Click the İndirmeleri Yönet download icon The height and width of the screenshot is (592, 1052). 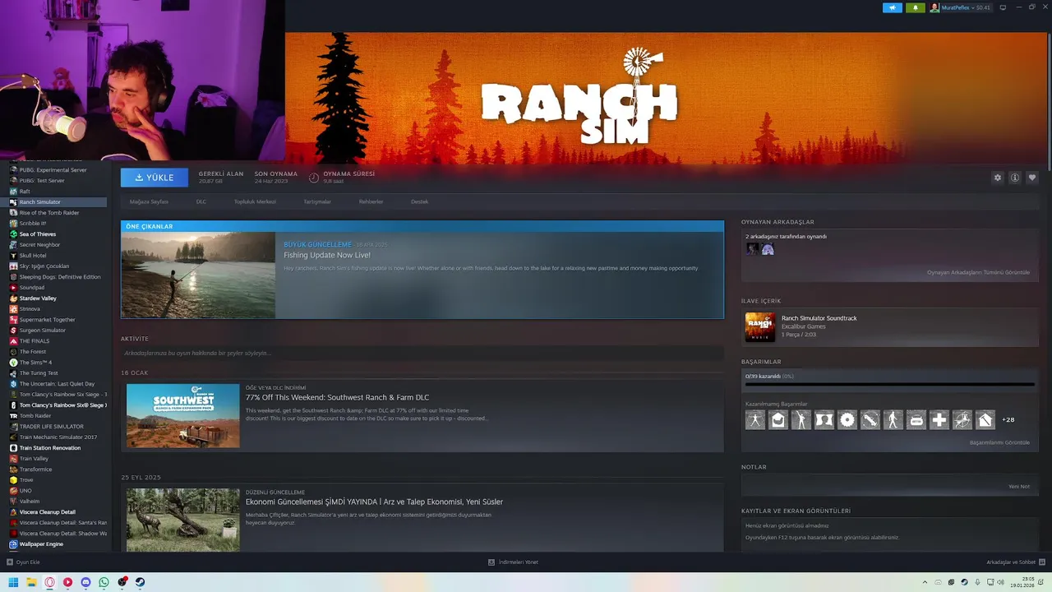491,562
